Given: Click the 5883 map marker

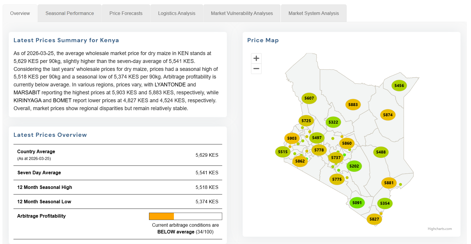Looking at the screenshot, I should point(353,105).
